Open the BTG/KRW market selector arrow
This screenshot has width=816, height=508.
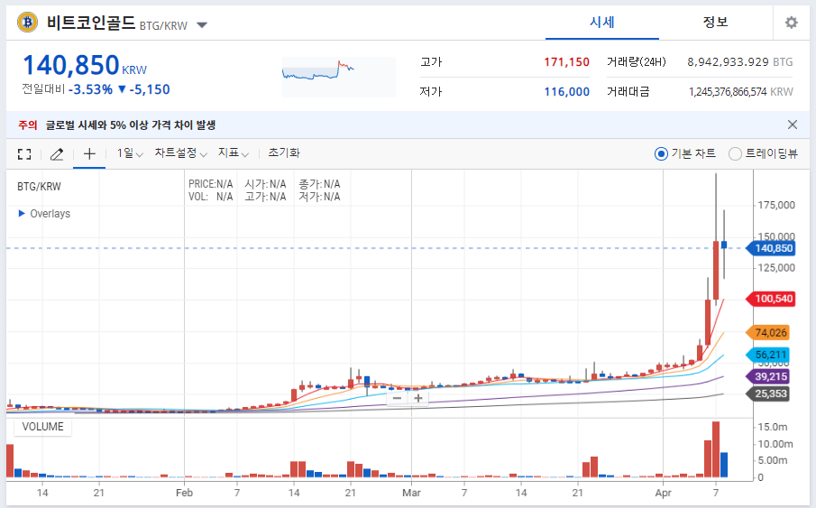(x=202, y=25)
